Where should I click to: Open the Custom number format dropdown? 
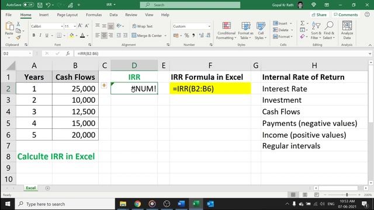point(209,26)
